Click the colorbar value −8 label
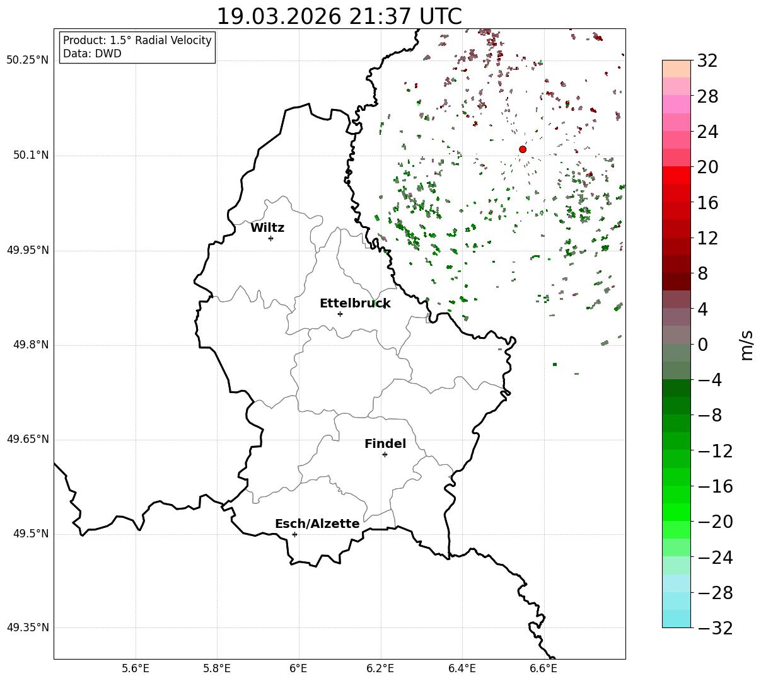 (x=709, y=415)
